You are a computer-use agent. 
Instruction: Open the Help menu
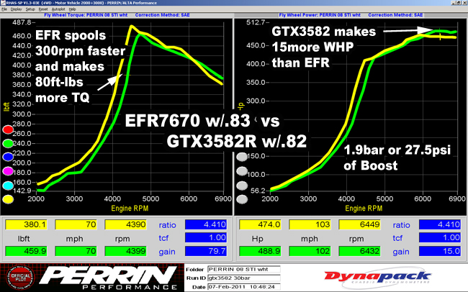72,9
